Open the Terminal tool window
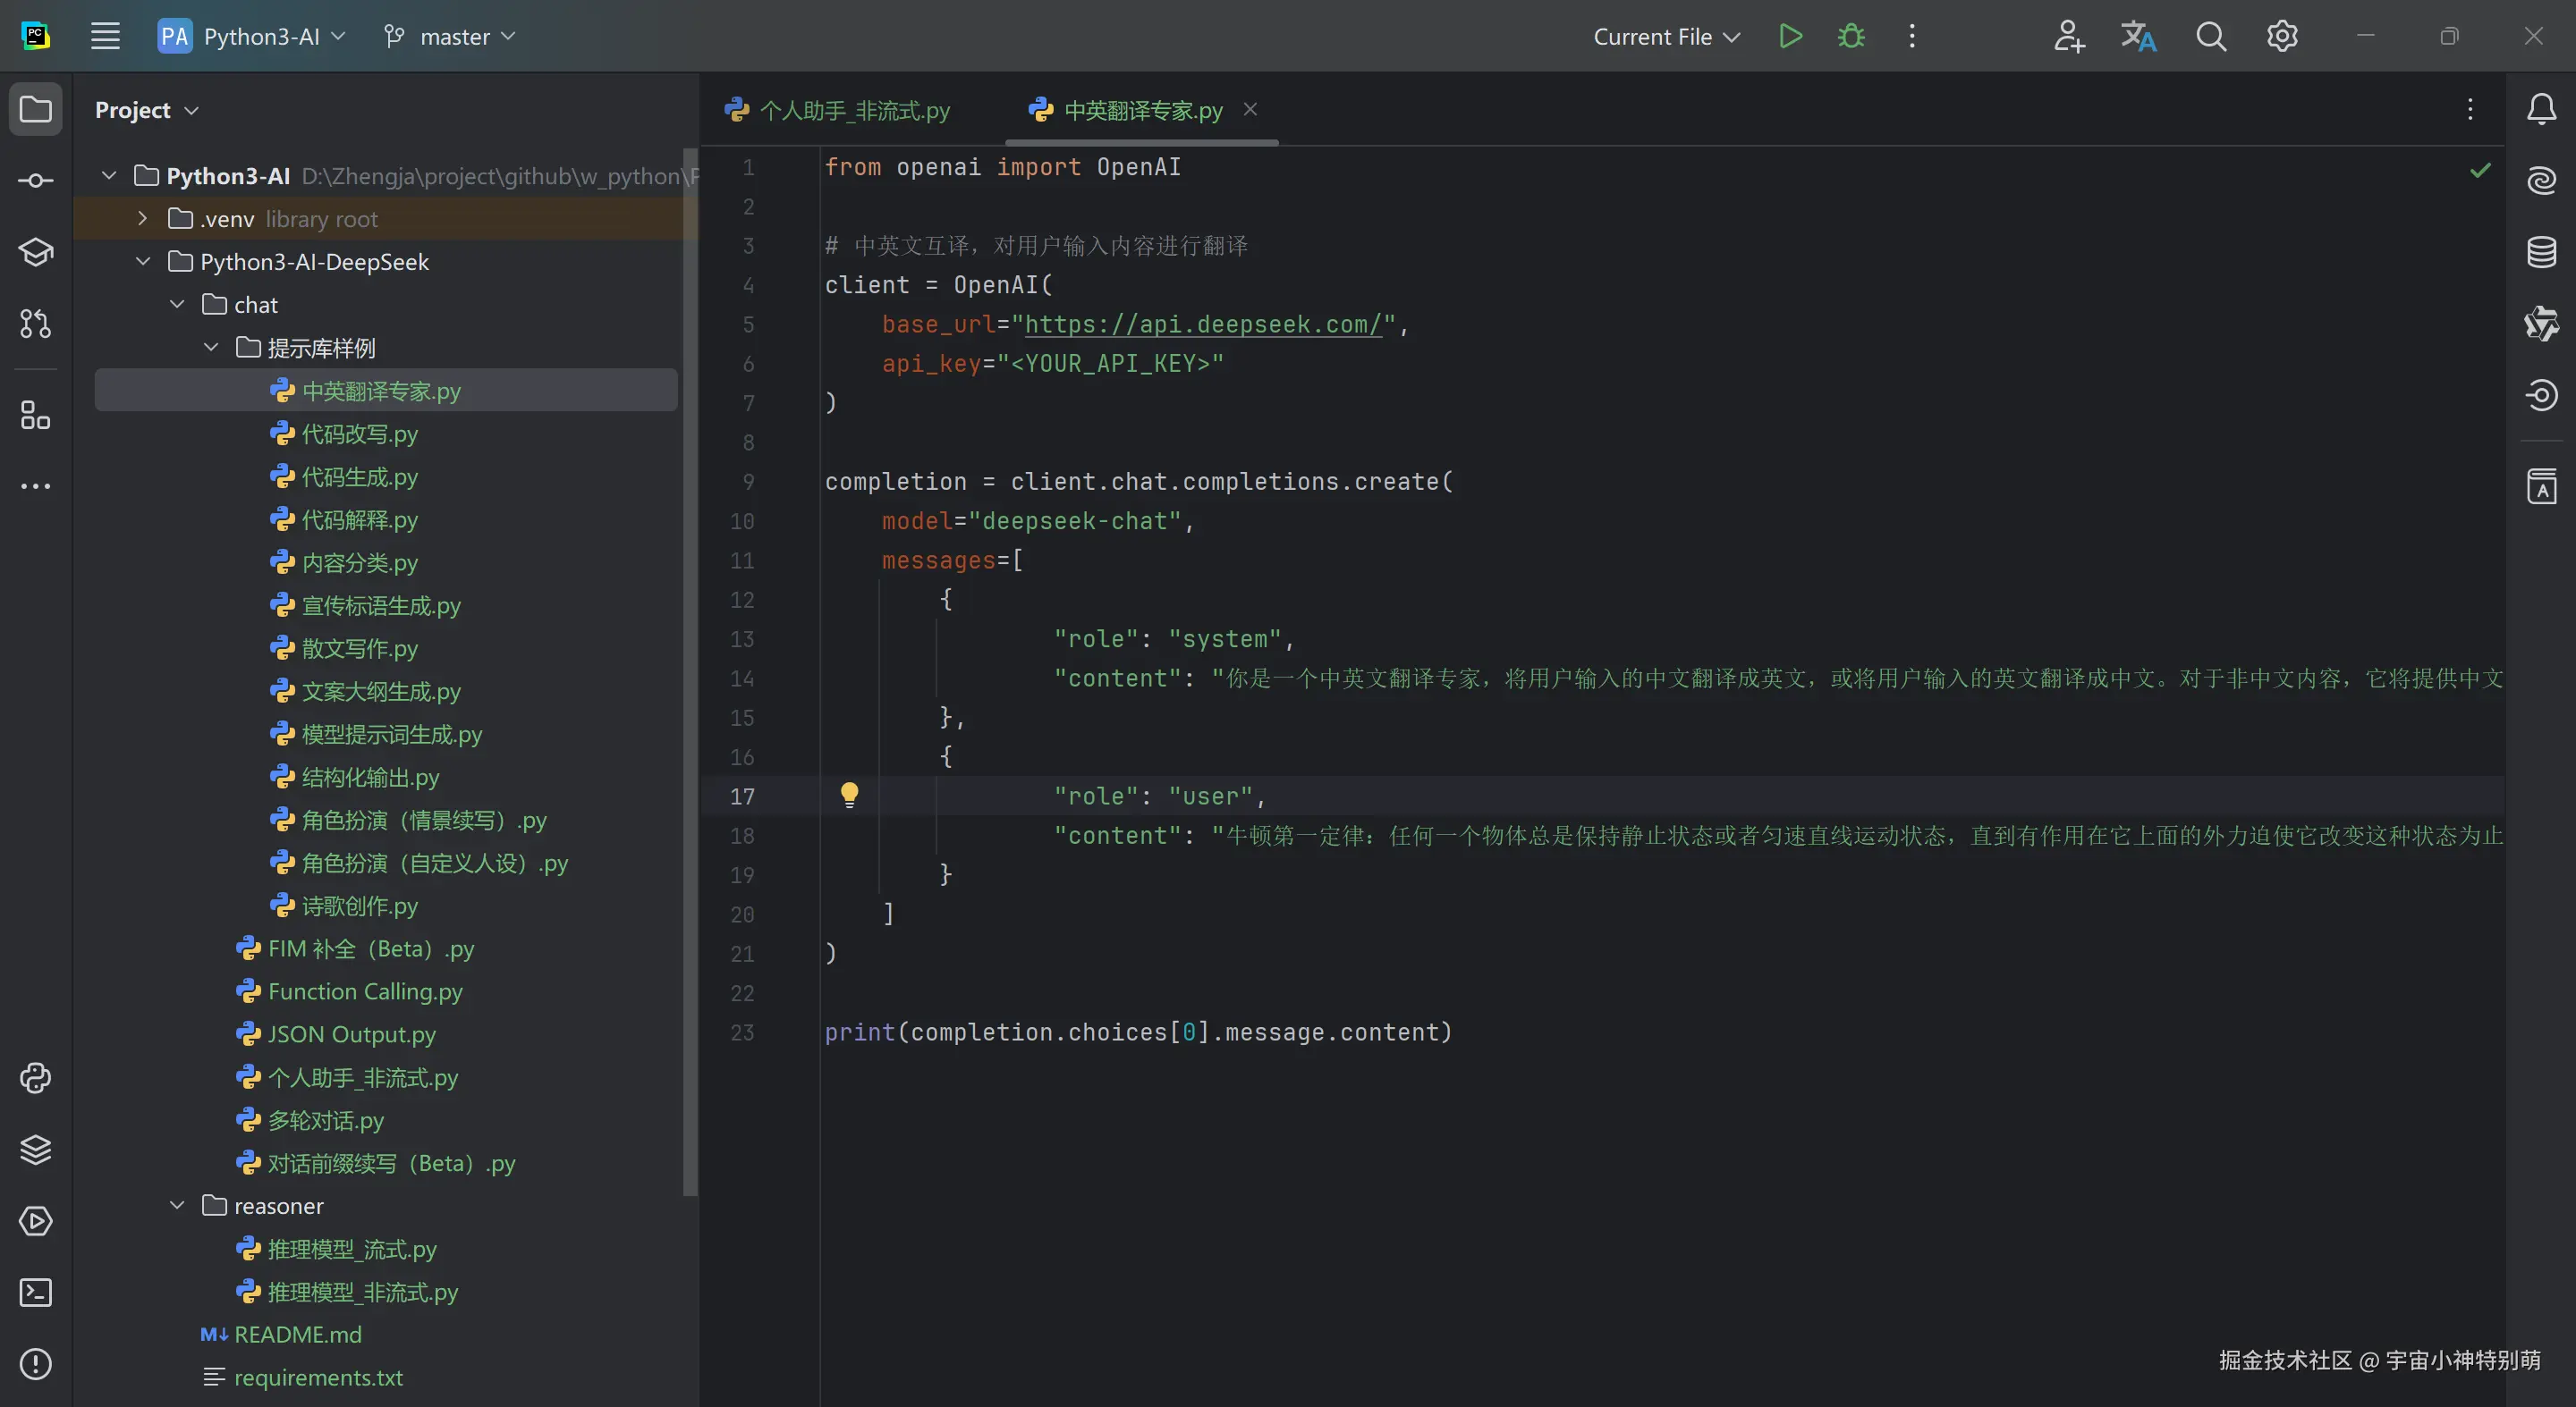 click(36, 1292)
